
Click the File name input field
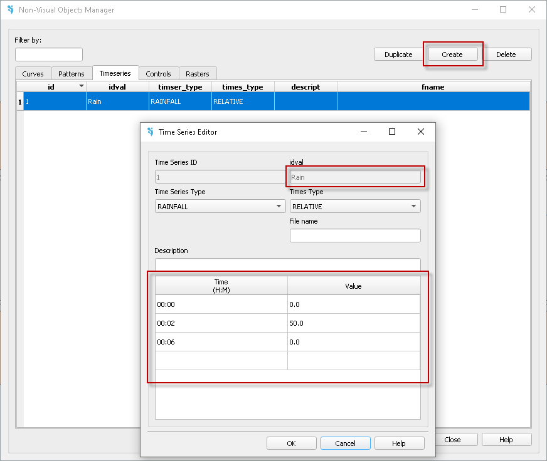(x=354, y=236)
